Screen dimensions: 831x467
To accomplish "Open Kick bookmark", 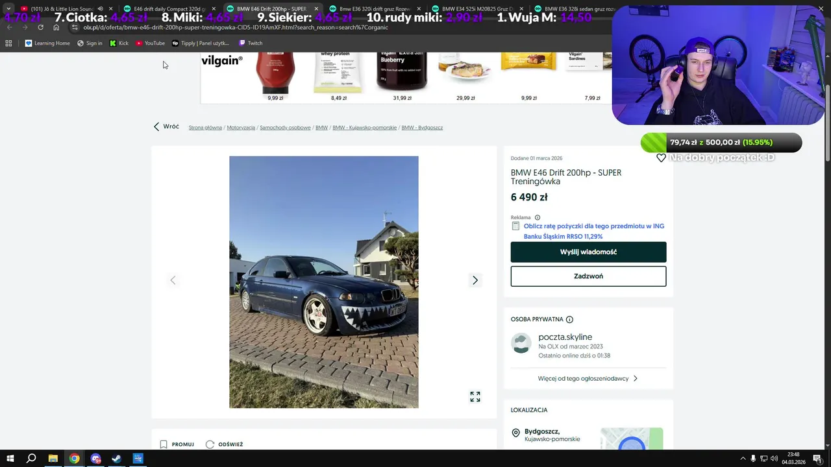I will point(119,43).
